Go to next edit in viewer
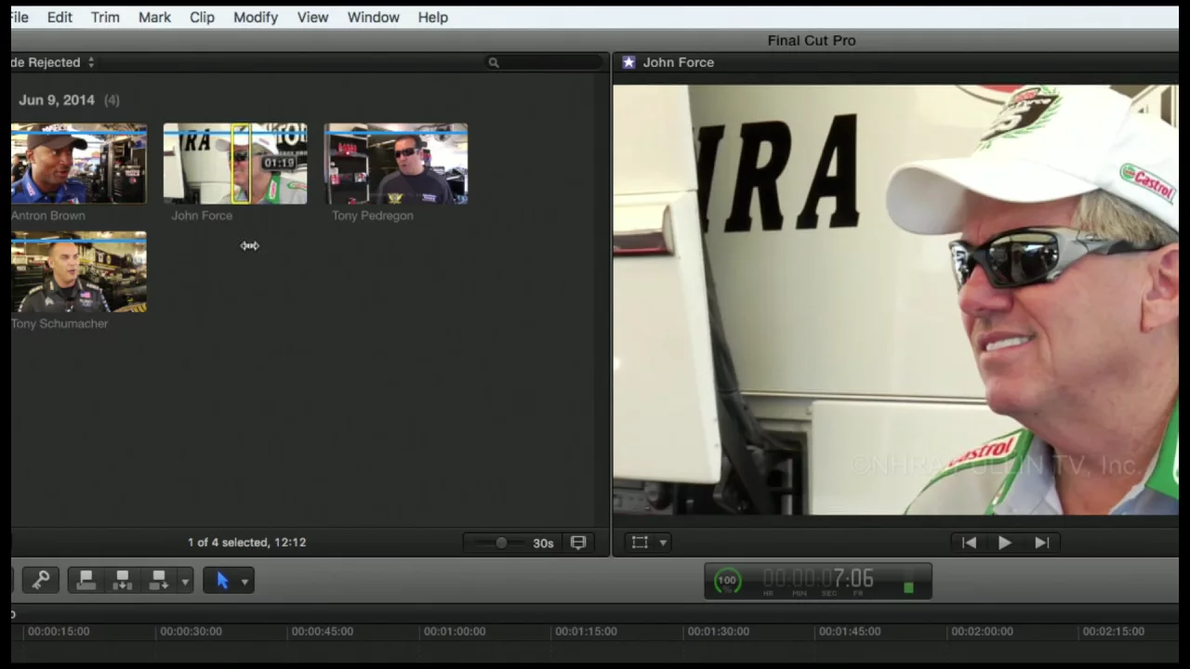 1041,543
